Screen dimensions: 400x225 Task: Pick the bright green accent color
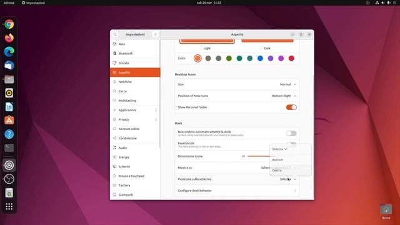coord(229,58)
